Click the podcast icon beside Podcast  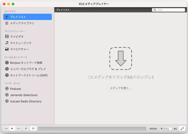tap(7, 89)
